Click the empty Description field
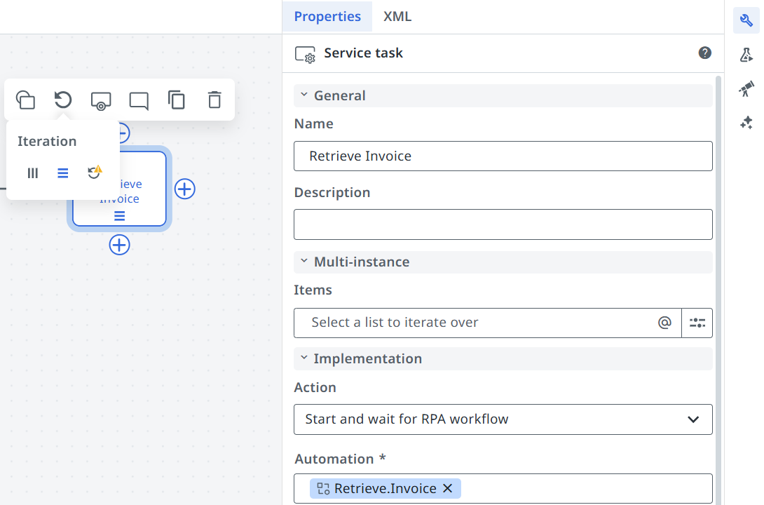 pyautogui.click(x=503, y=224)
